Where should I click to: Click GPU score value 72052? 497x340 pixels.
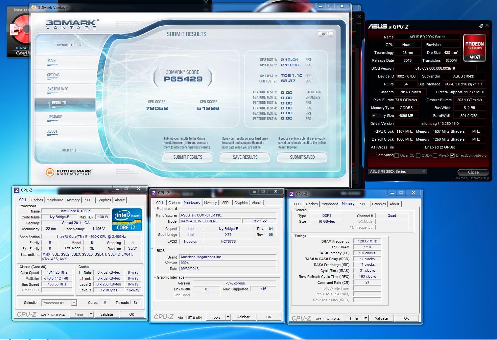(x=157, y=108)
